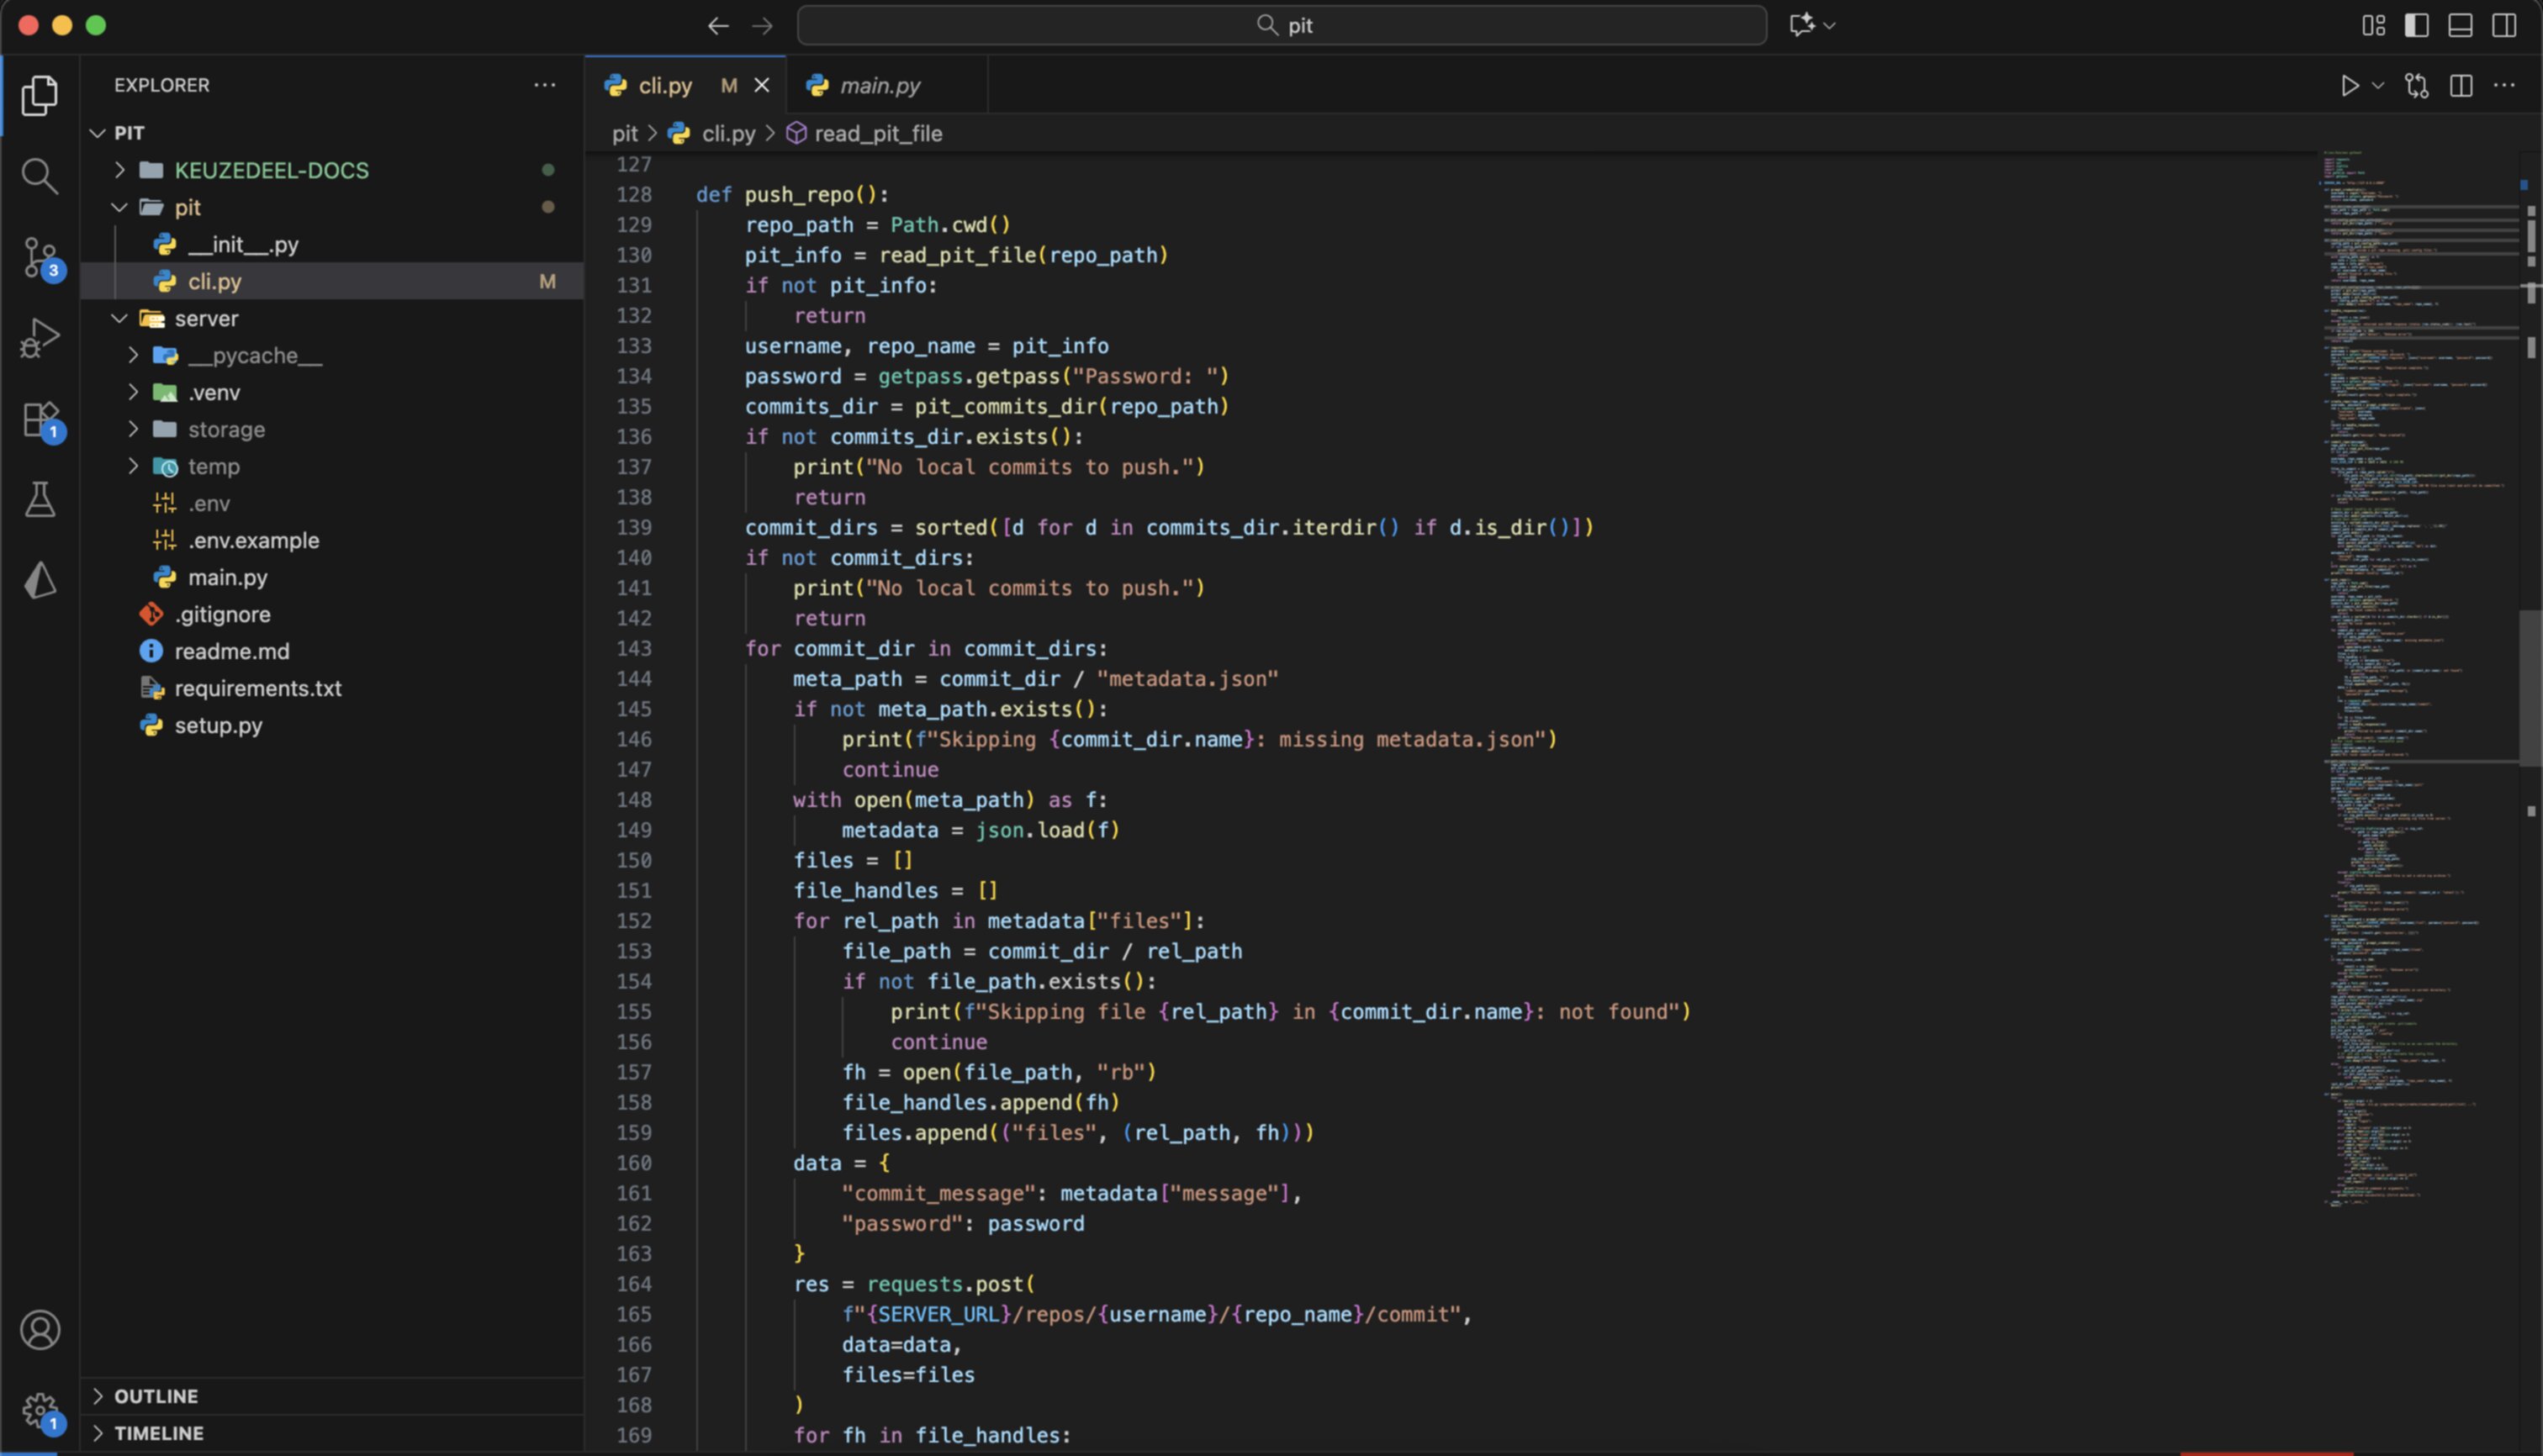The width and height of the screenshot is (2543, 1456).
Task: Toggle the secondary side bar visibility
Action: [x=2504, y=25]
